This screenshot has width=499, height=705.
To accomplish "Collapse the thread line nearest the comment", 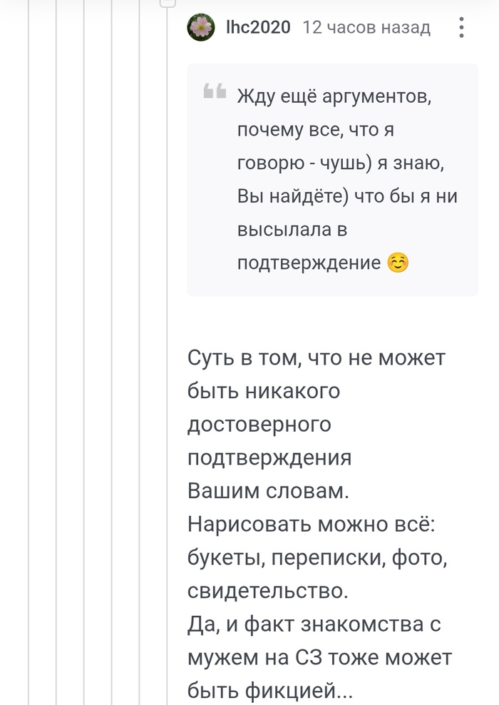I will (167, 357).
